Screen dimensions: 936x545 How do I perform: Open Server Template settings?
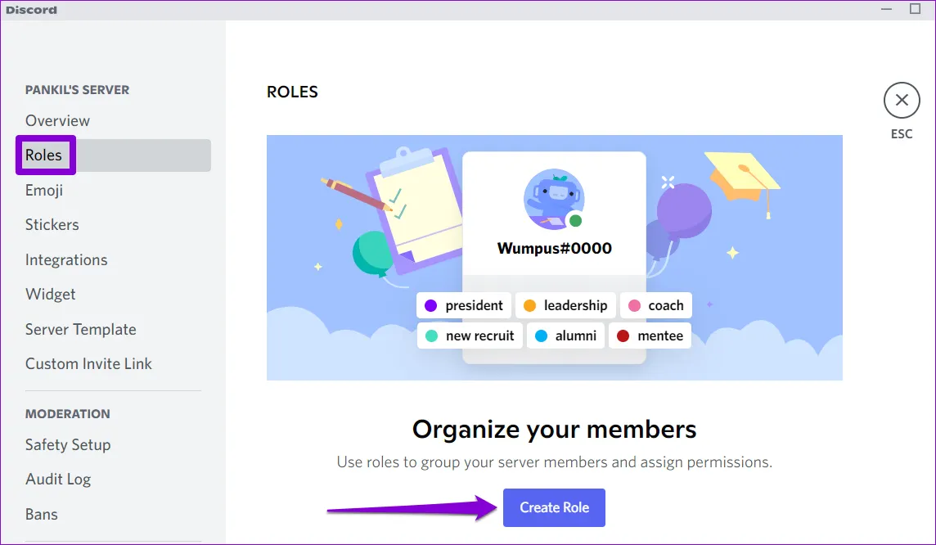[81, 330]
